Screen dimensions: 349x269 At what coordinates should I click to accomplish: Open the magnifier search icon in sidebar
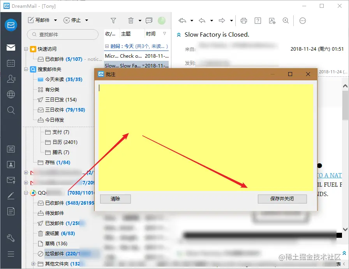11,110
